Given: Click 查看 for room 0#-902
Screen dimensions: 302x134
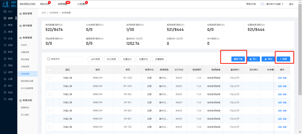Looking at the screenshot, I should point(280,94).
